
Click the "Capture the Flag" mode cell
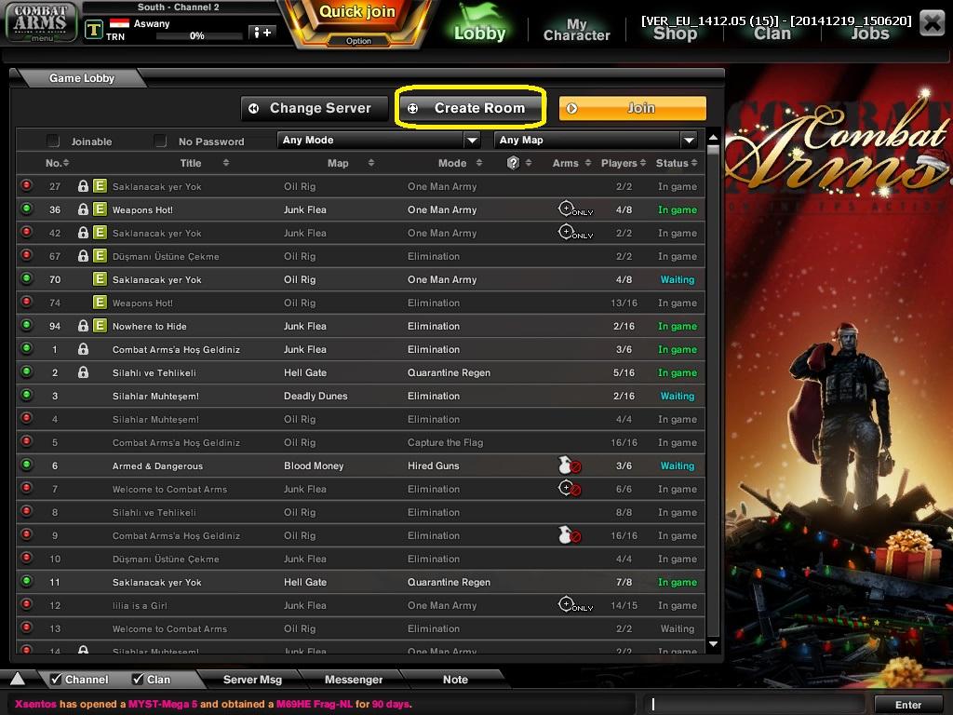tap(446, 442)
